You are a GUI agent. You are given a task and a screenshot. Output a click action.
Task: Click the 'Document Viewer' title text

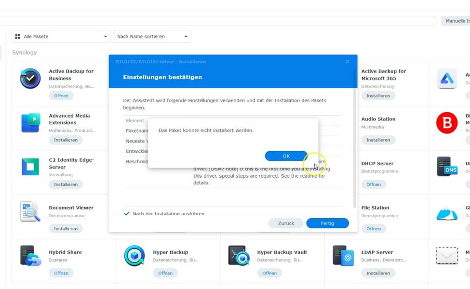click(71, 208)
